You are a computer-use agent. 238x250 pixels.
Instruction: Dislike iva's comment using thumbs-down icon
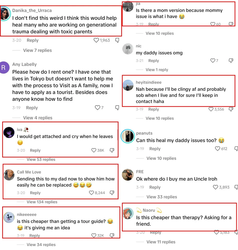point(112,150)
